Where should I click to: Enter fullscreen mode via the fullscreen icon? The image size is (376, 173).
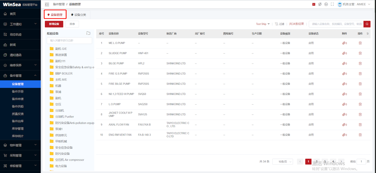pos(332,4)
